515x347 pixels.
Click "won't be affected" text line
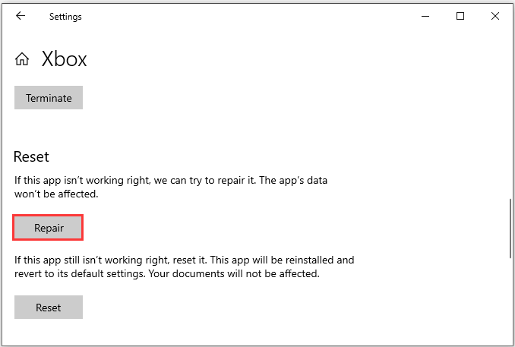point(56,194)
